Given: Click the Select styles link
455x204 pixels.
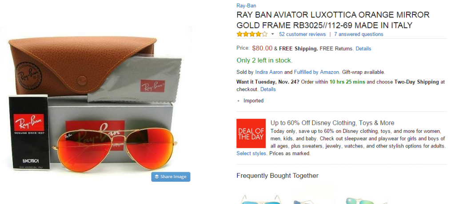Looking at the screenshot, I should (x=251, y=153).
